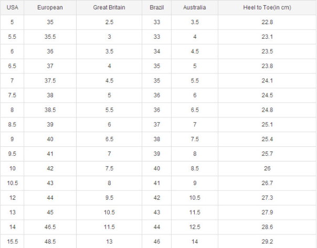Click the European size 46.5 cell
Image resolution: width=317 pixels, height=248 pixels.
(50, 227)
